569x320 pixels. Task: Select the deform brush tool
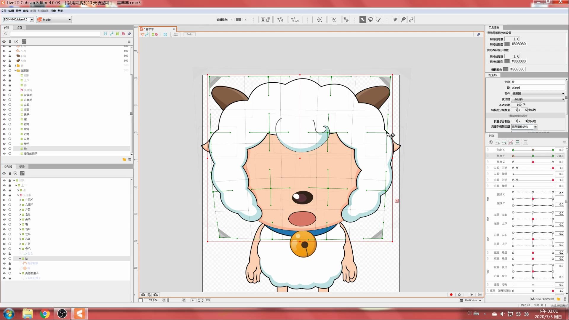click(x=378, y=20)
